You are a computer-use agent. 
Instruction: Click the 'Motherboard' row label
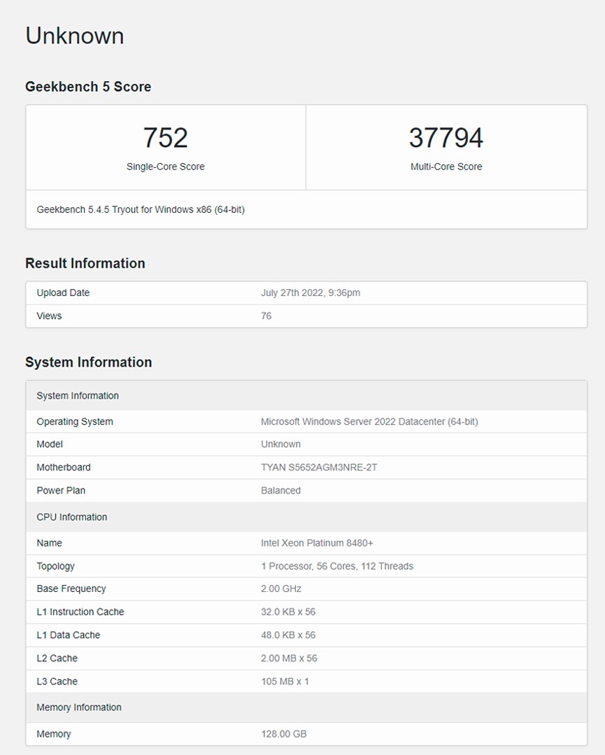64,467
